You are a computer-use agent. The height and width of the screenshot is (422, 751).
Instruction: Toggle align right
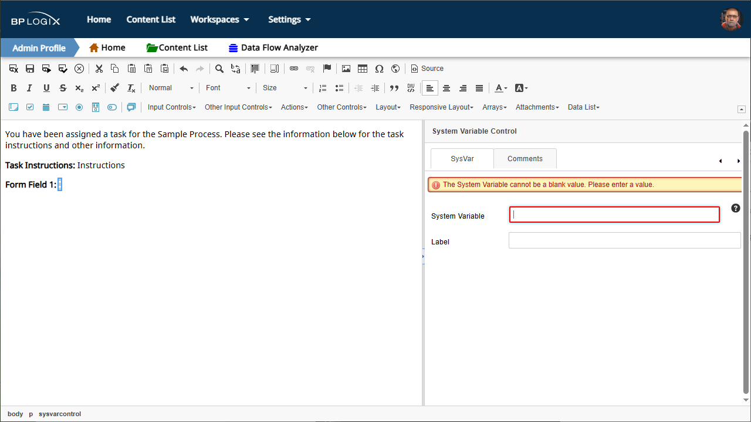pos(463,88)
